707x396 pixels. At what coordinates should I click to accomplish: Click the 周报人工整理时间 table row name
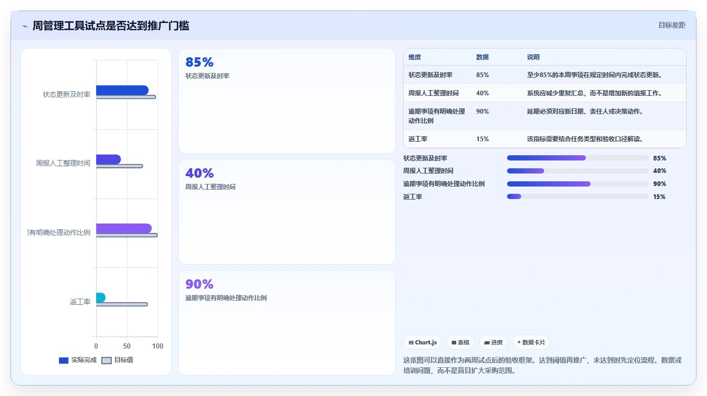[433, 93]
